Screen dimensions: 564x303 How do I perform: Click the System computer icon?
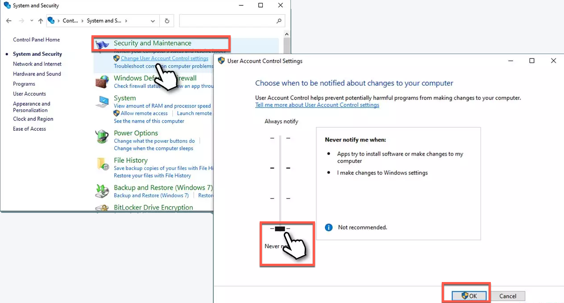[x=102, y=102]
